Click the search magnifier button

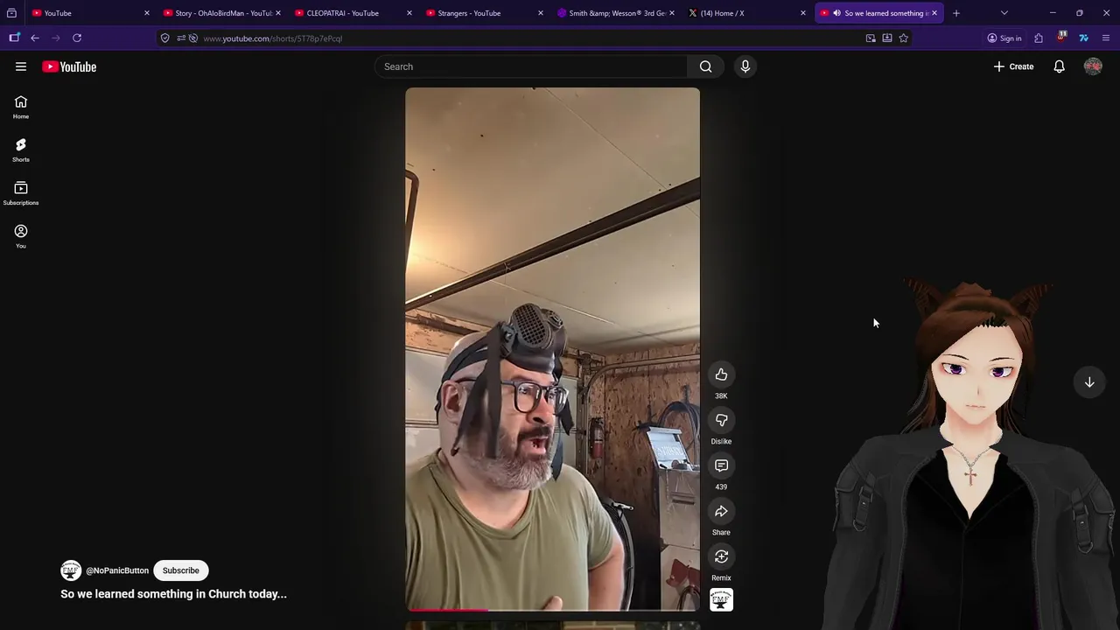[x=705, y=66]
